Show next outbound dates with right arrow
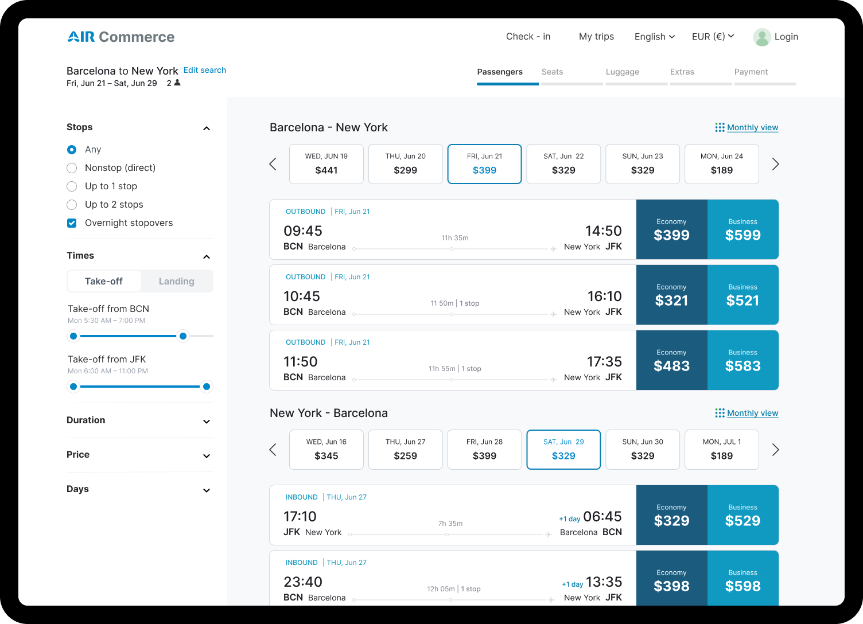Screen dimensions: 863x624 coord(775,164)
